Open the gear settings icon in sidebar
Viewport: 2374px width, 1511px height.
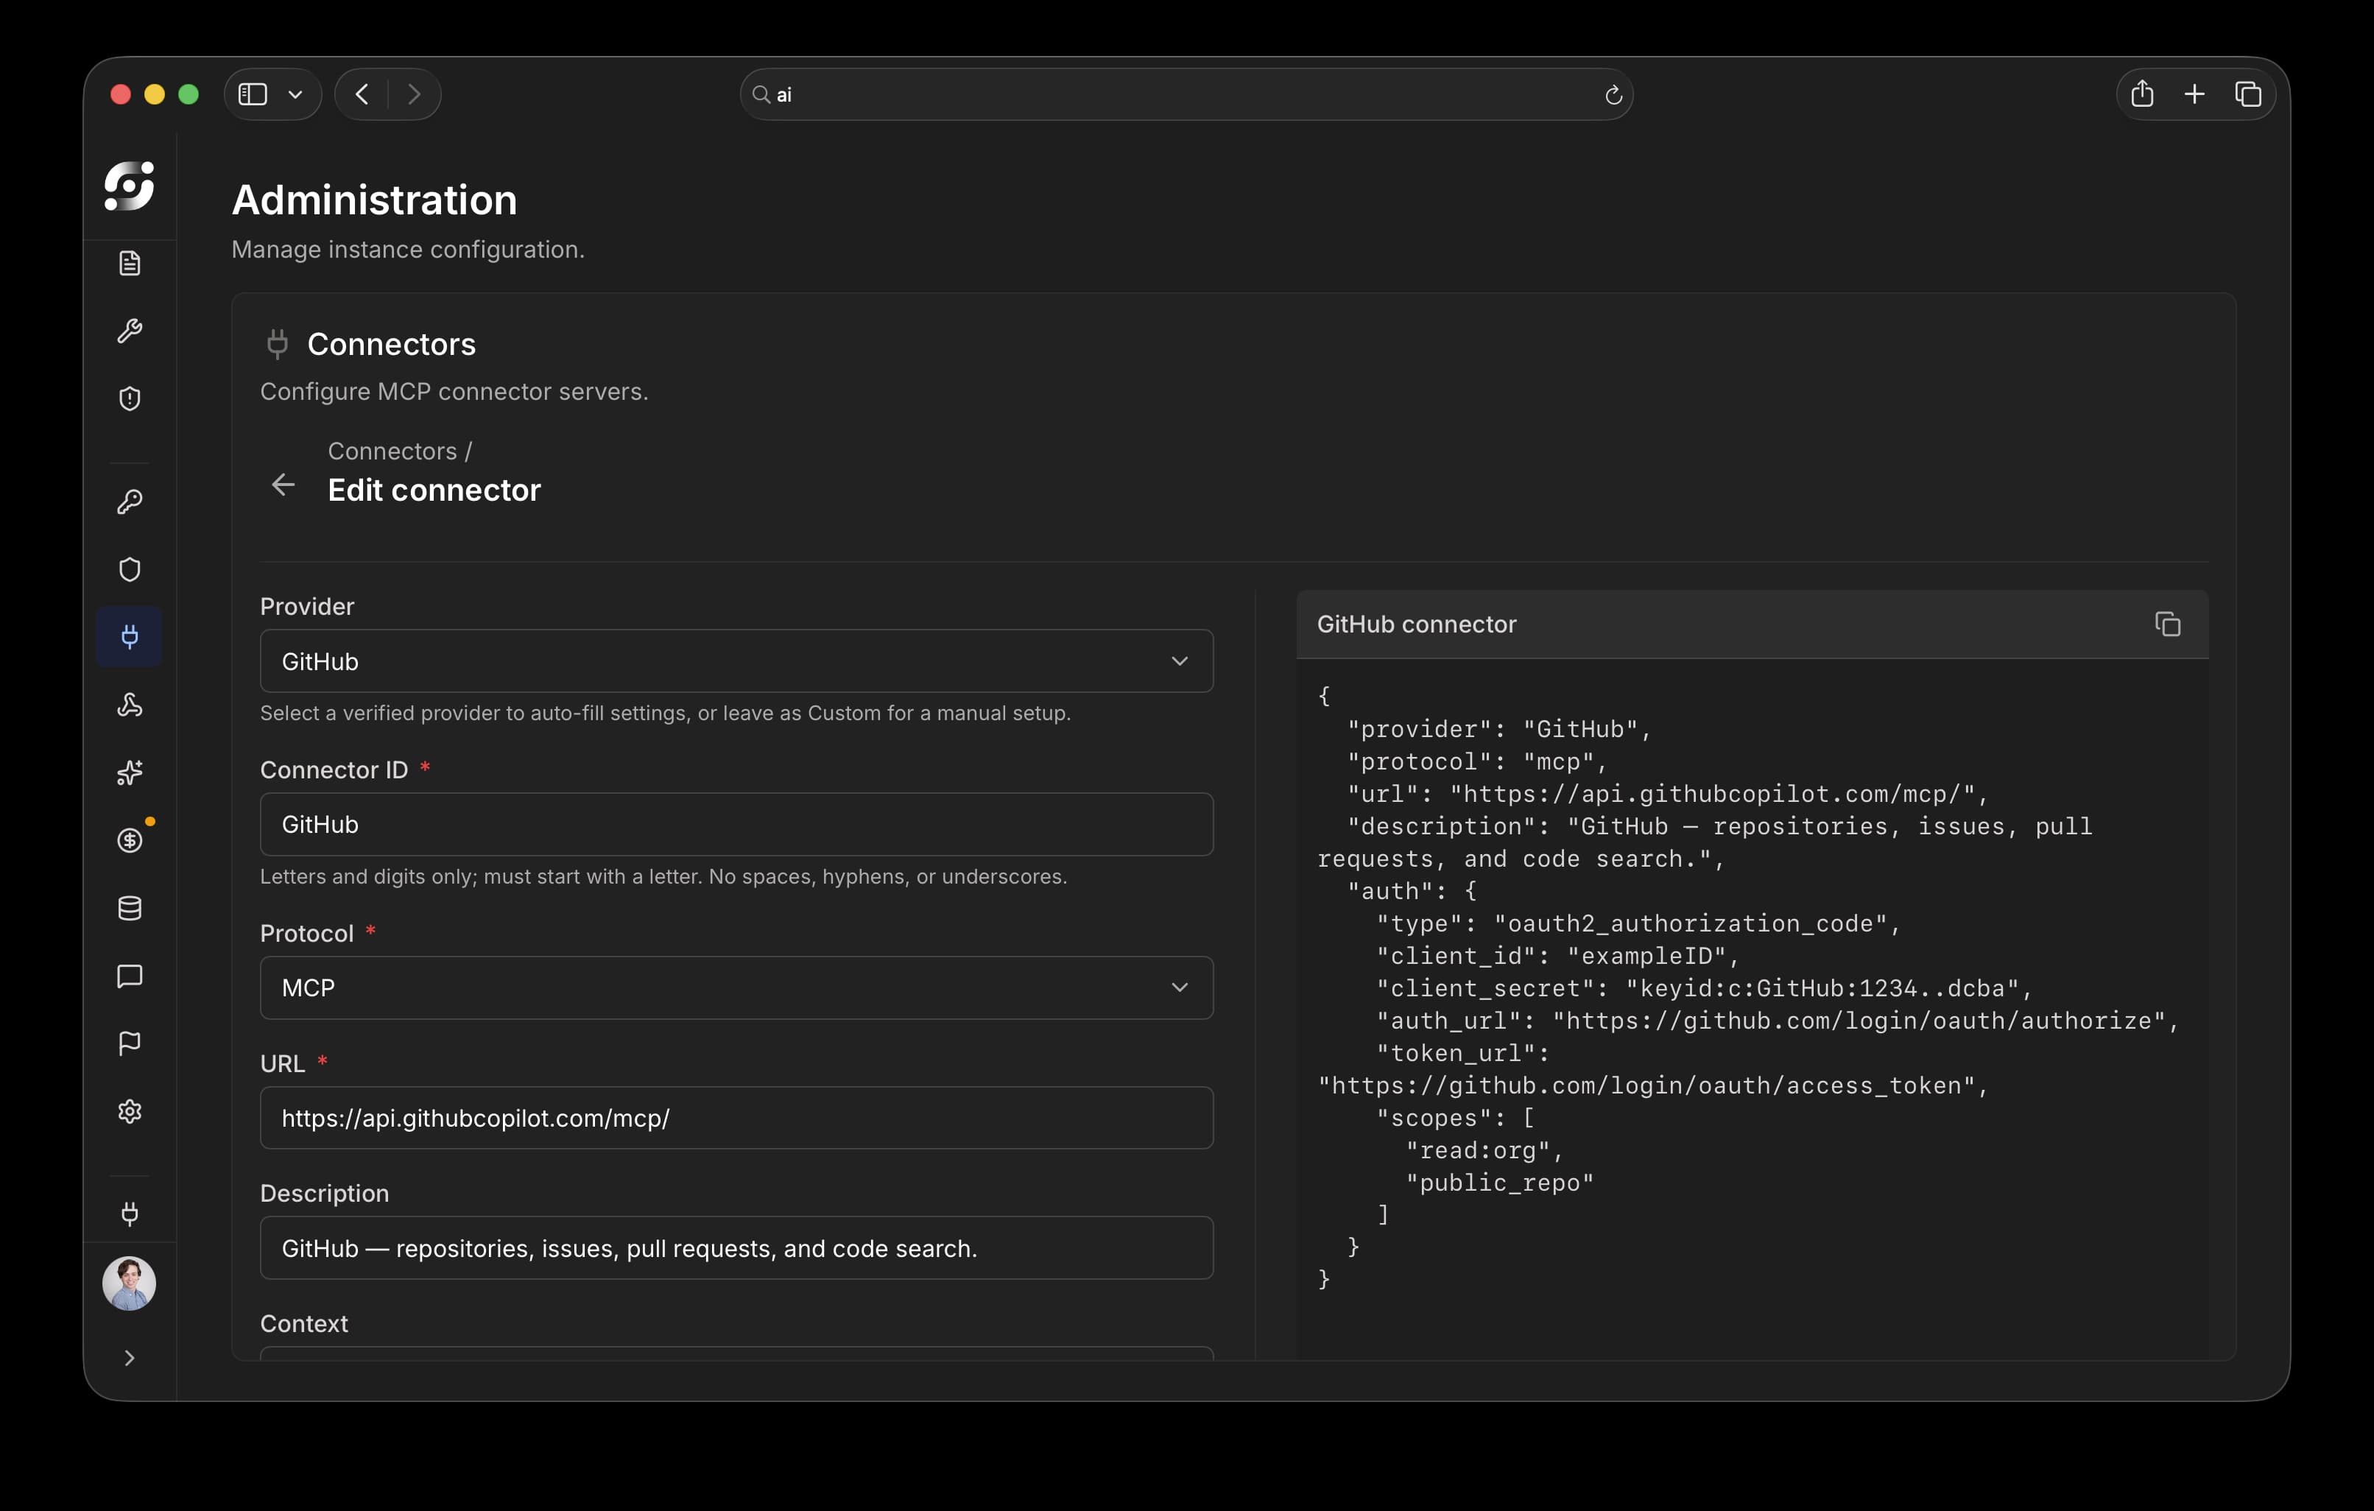click(129, 1111)
